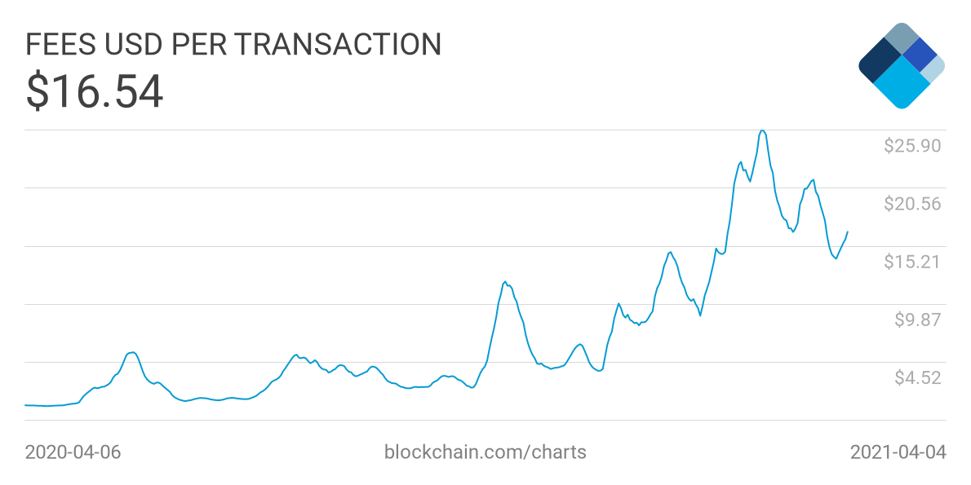Select the $4.52 y-axis label
This screenshot has height=485, width=971.
[x=918, y=377]
